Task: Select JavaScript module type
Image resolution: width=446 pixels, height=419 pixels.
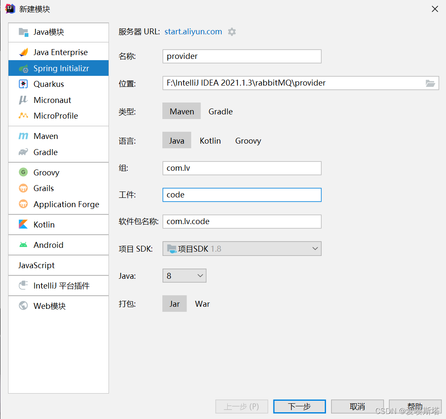Action: [x=59, y=265]
